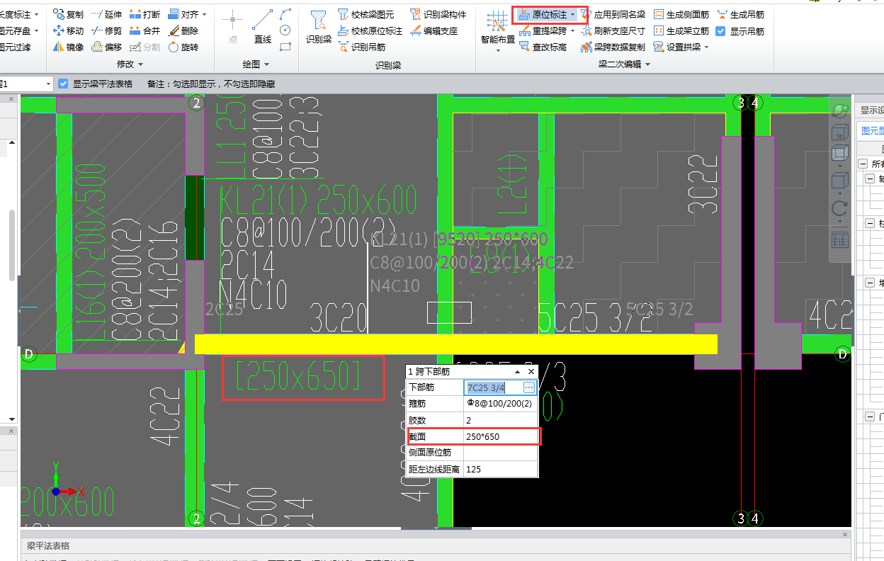Select the 肢数 value cell 2

tap(500, 419)
